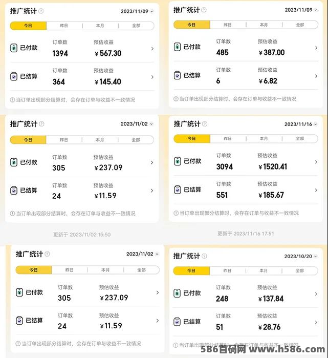This screenshot has height=358, width=328.
Task: Click help icon next to 2023/10/20 card title
Action: (204, 256)
